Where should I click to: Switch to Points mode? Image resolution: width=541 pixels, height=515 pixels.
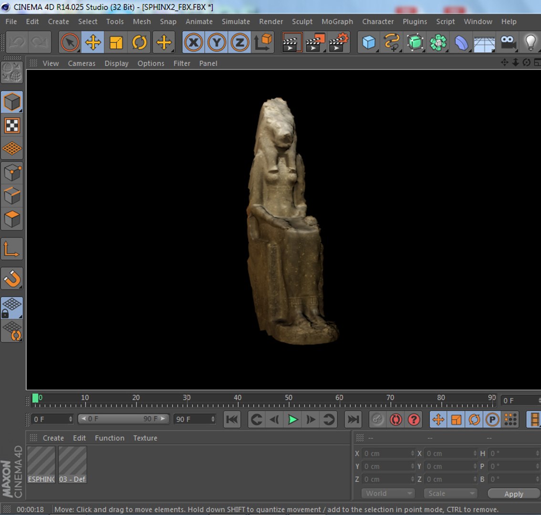(x=12, y=173)
